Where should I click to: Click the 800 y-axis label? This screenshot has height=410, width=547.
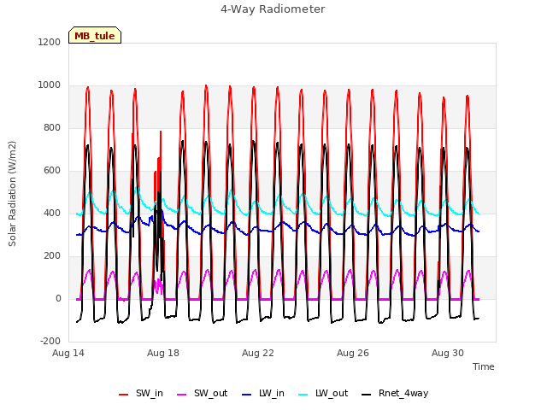pyautogui.click(x=52, y=128)
